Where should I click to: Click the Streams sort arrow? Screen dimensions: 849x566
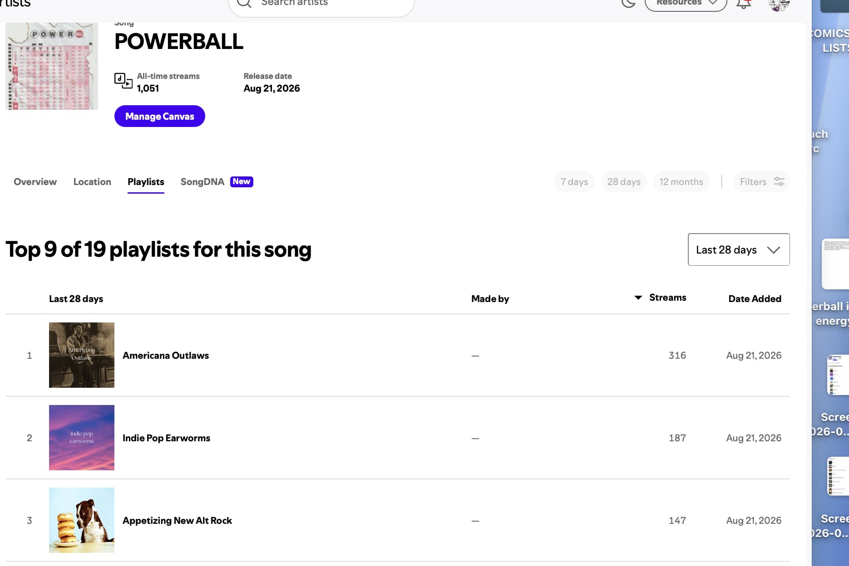(x=638, y=298)
